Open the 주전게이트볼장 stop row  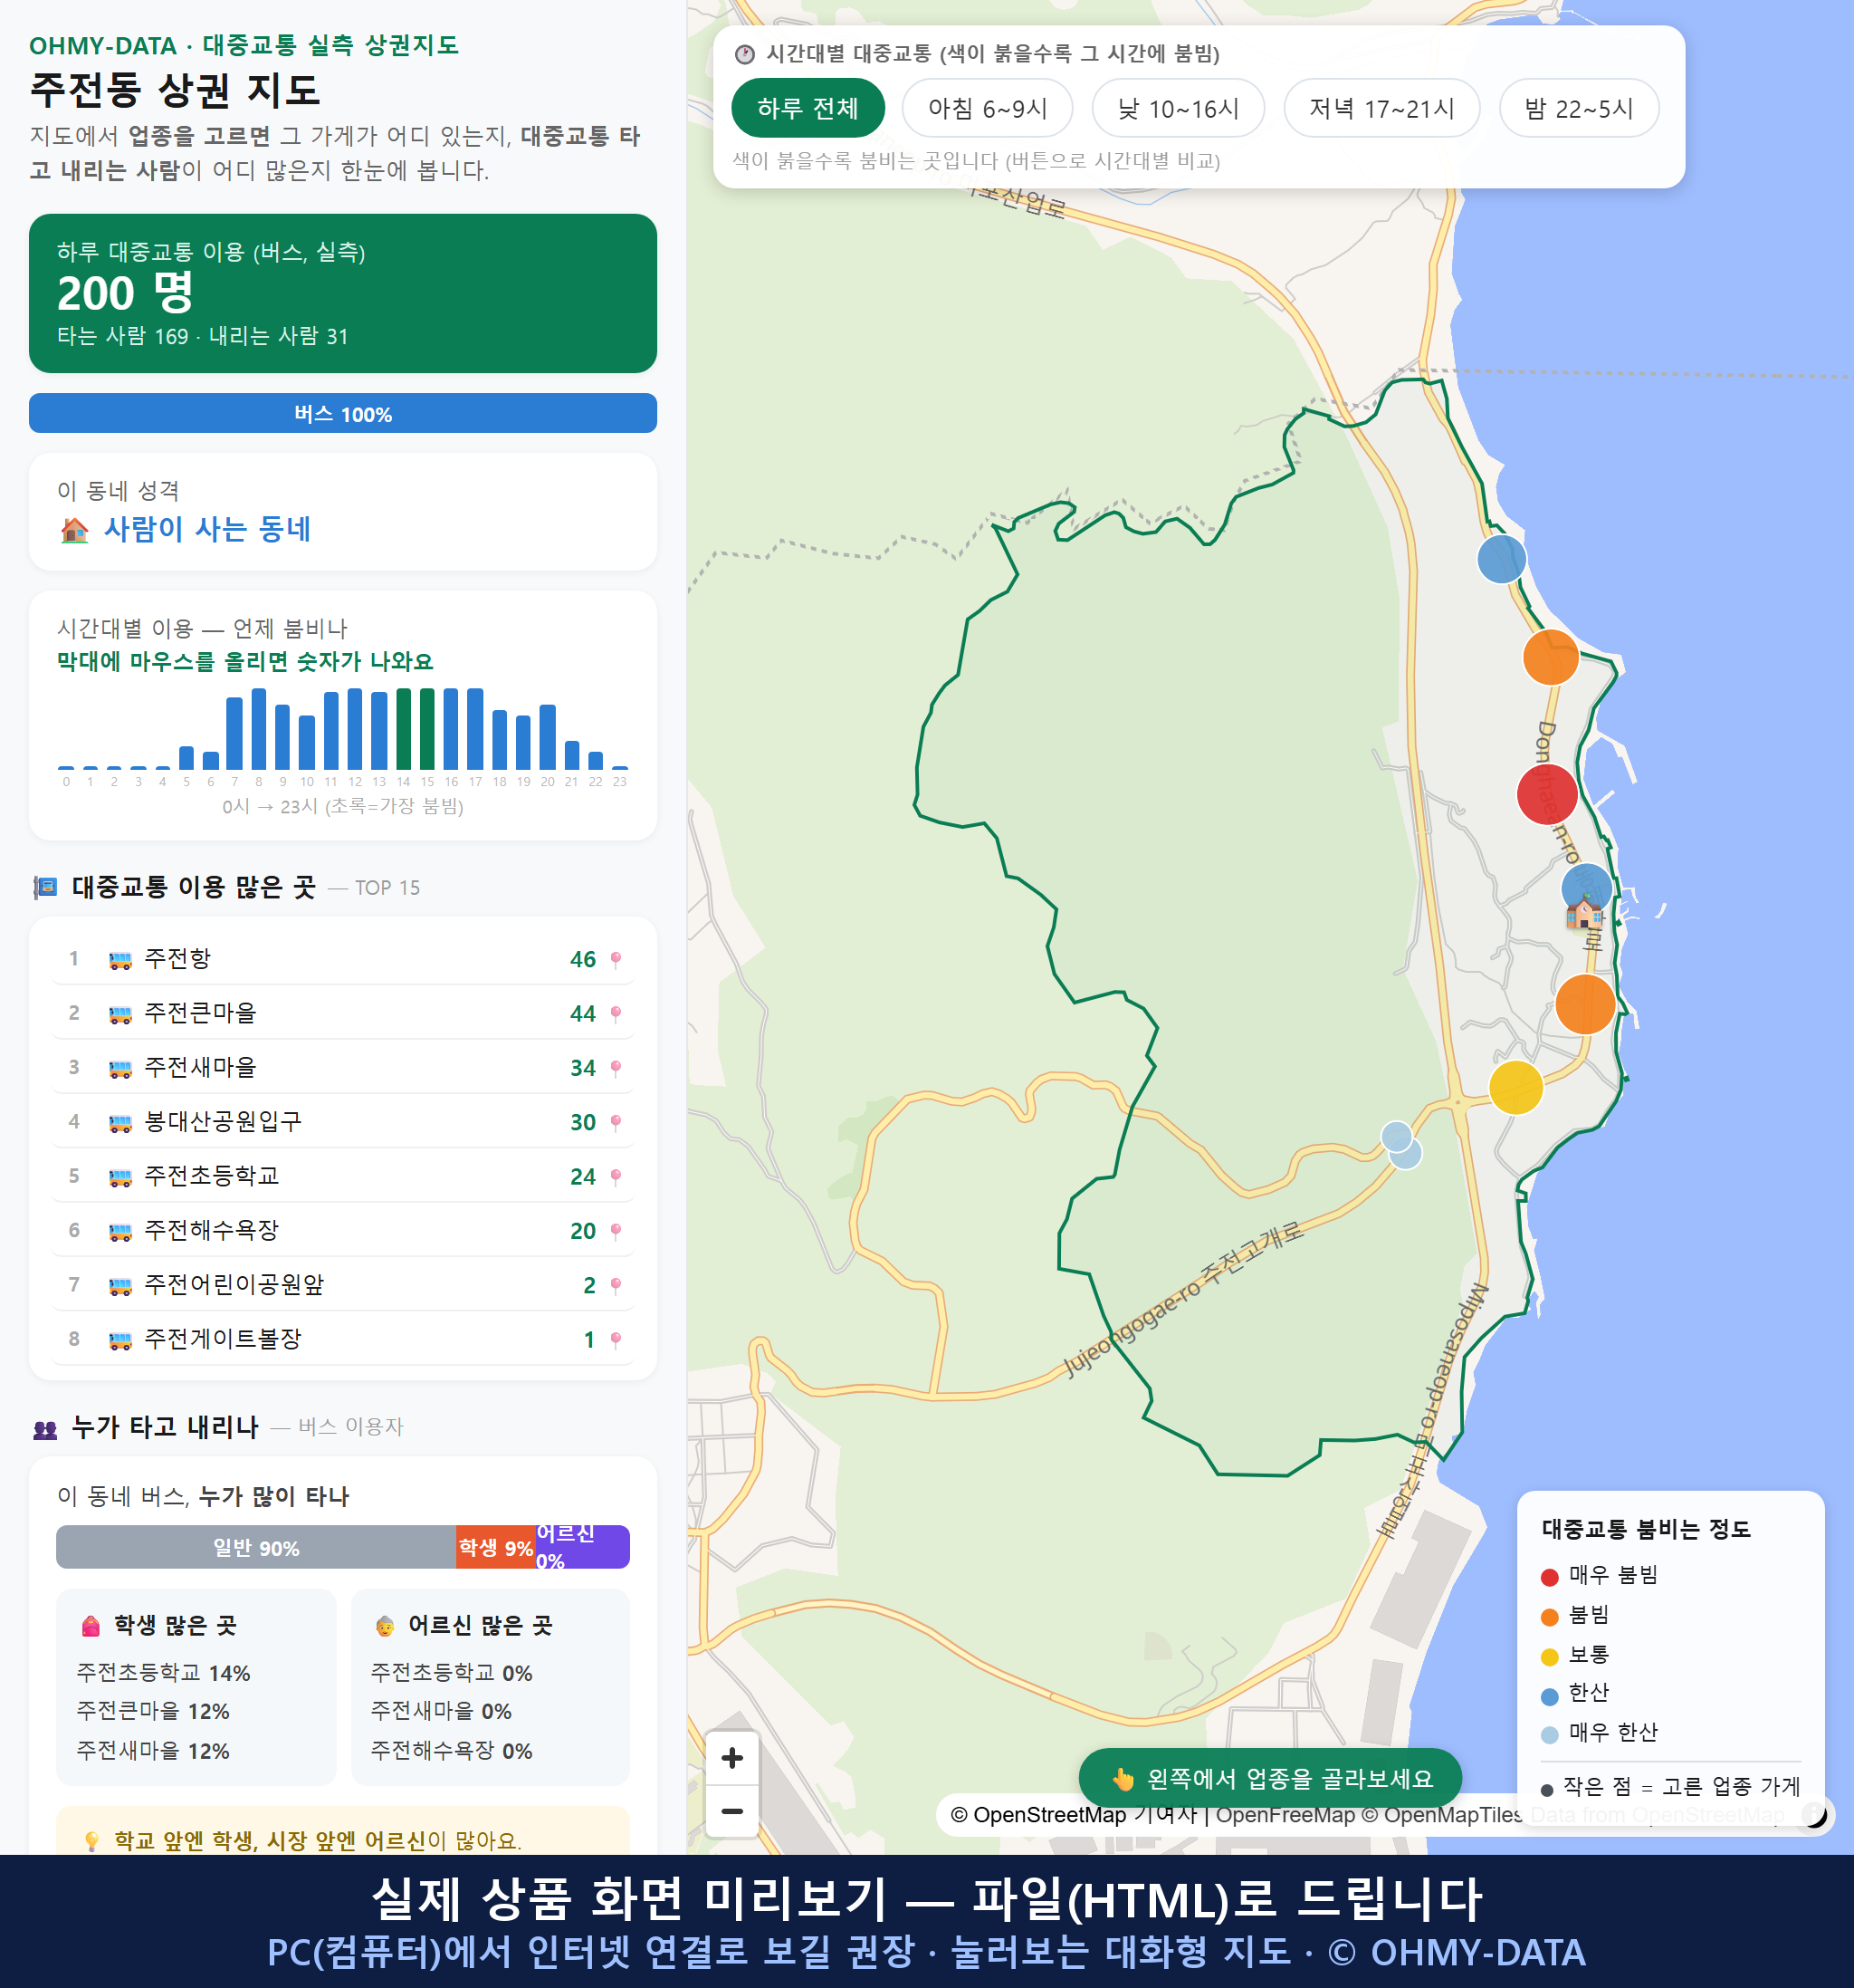tap(343, 1339)
